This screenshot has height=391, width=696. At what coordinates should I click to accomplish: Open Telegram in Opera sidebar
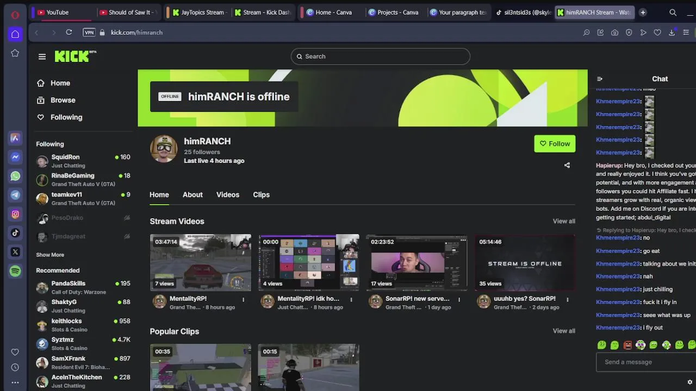click(x=15, y=195)
